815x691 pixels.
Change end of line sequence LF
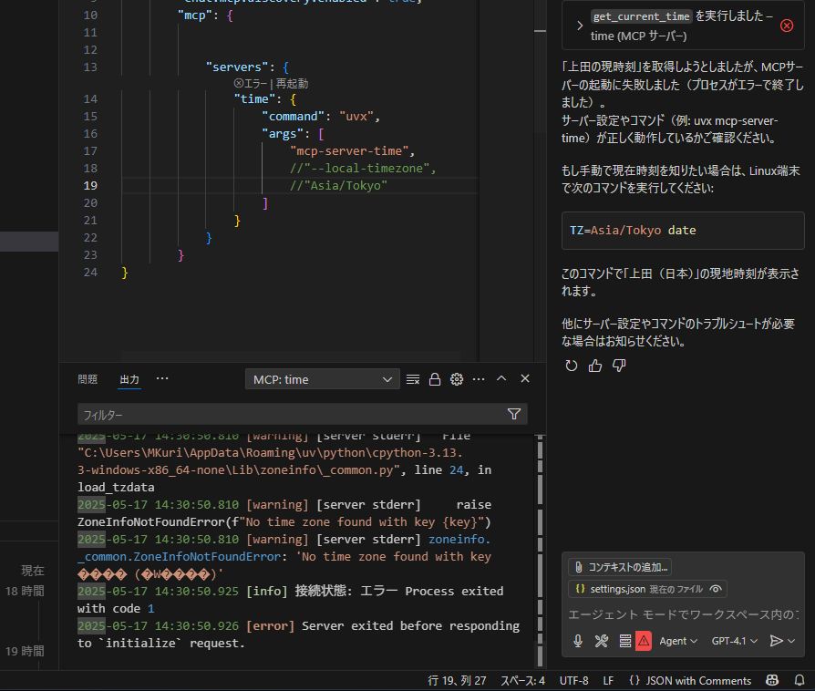(x=608, y=681)
